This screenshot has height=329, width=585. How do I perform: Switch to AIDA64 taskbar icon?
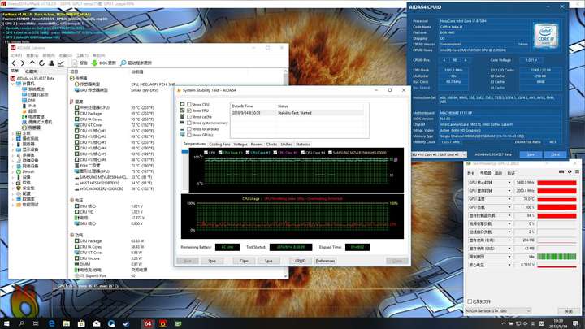pyautogui.click(x=148, y=323)
